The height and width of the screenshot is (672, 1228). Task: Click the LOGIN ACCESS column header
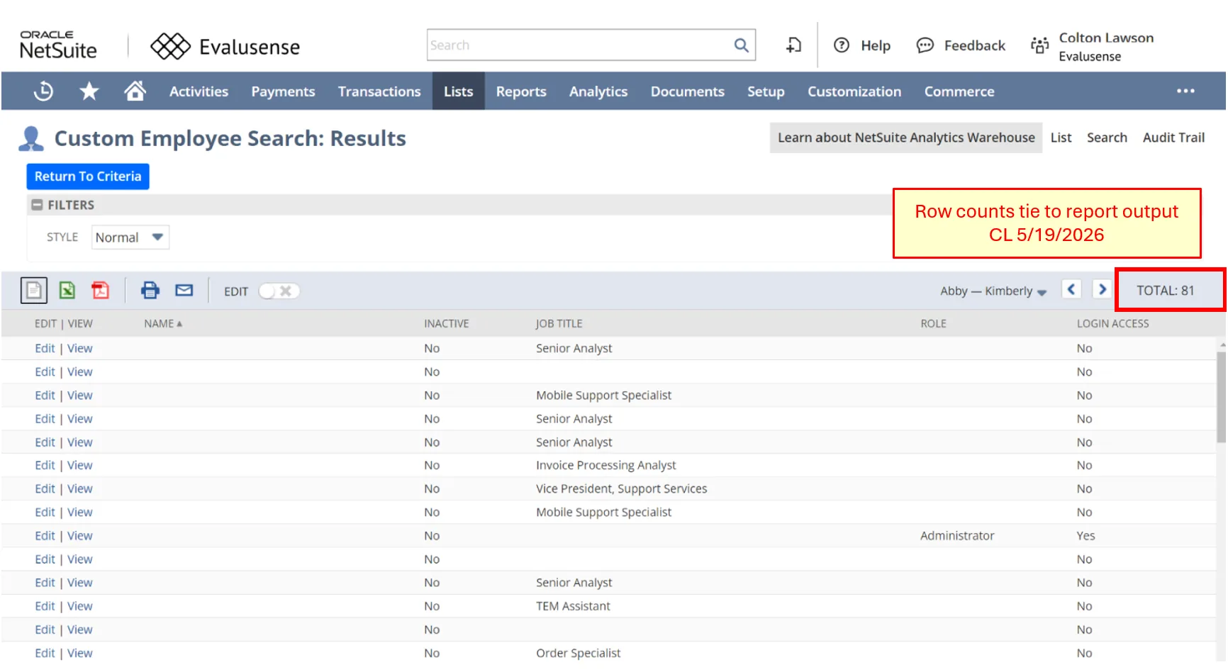pyautogui.click(x=1112, y=324)
